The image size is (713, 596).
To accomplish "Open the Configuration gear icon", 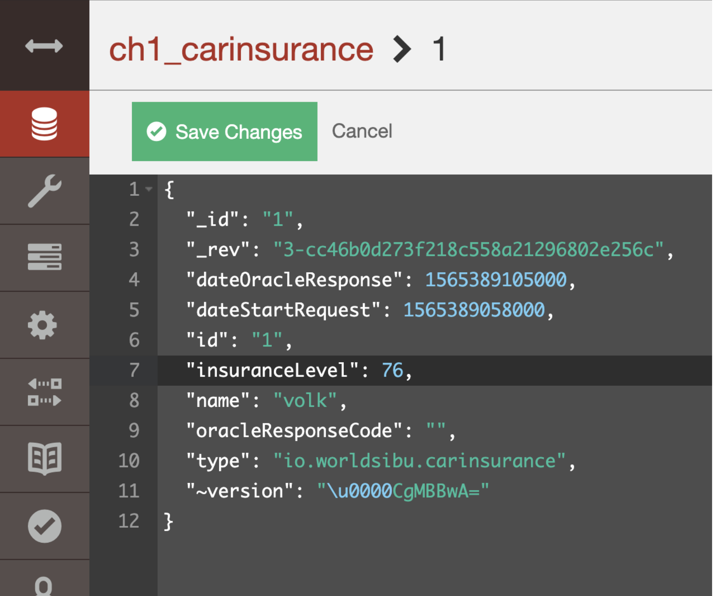I will (x=42, y=325).
